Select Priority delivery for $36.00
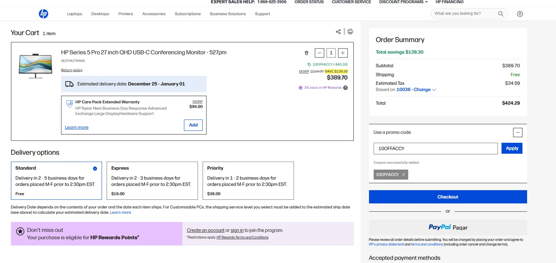This screenshot has height=263, width=556. click(248, 181)
